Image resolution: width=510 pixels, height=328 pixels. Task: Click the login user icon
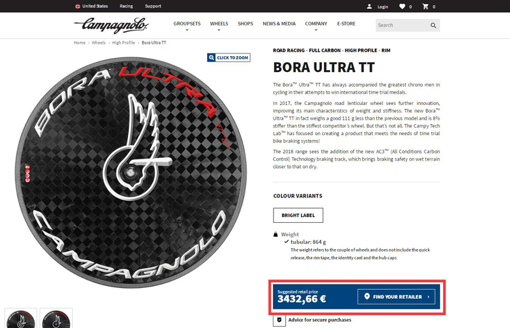coord(369,6)
